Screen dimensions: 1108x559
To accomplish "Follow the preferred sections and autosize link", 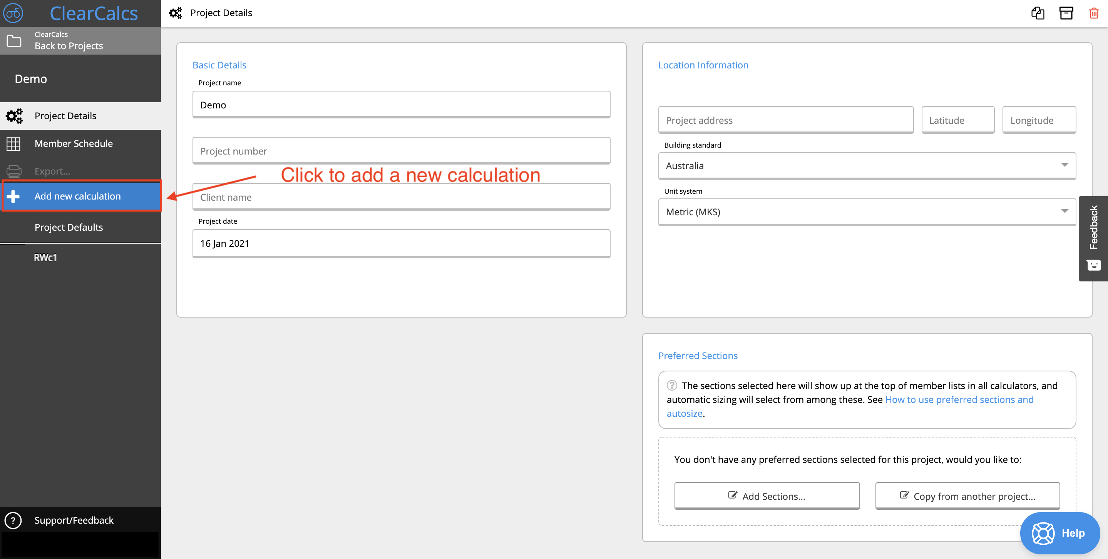I will pos(959,399).
